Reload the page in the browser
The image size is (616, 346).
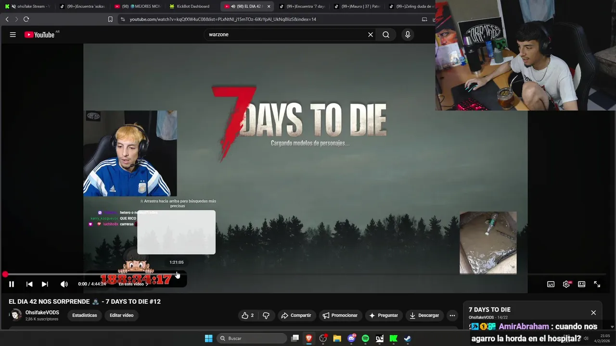[x=26, y=19]
